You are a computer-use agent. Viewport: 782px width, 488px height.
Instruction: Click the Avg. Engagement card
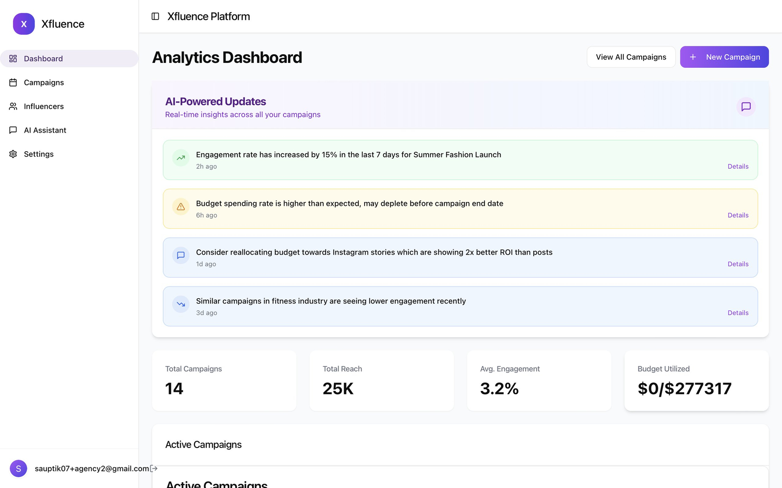click(539, 381)
